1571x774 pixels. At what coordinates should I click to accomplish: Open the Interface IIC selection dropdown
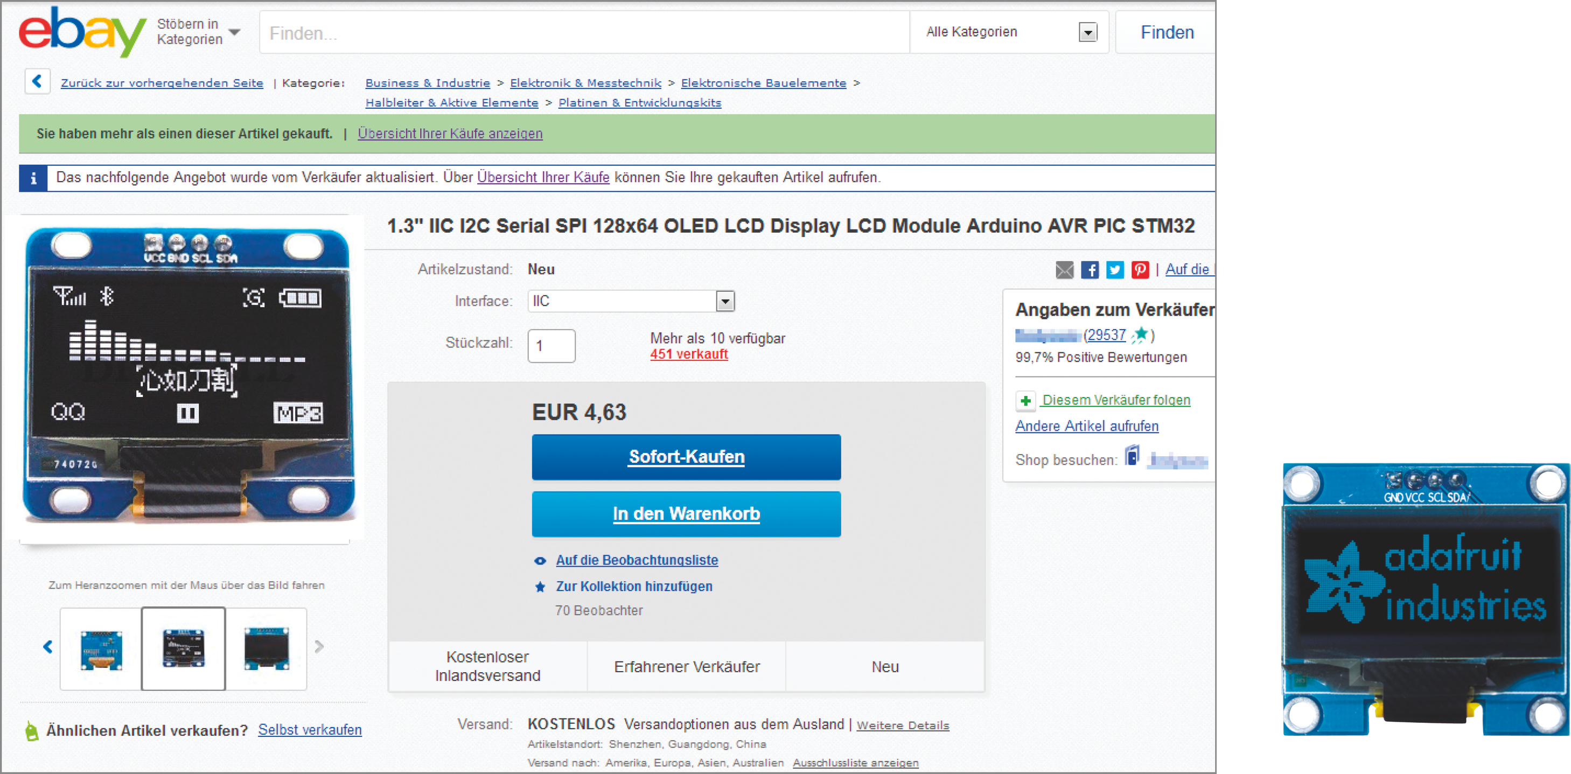click(x=724, y=301)
